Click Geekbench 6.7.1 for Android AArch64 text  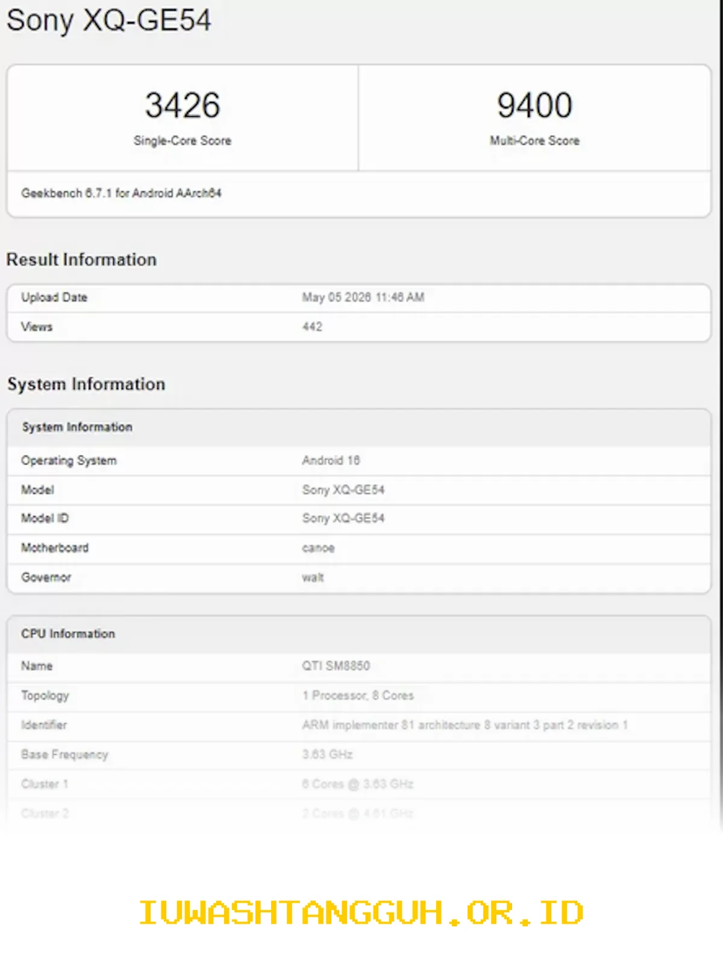coord(121,193)
